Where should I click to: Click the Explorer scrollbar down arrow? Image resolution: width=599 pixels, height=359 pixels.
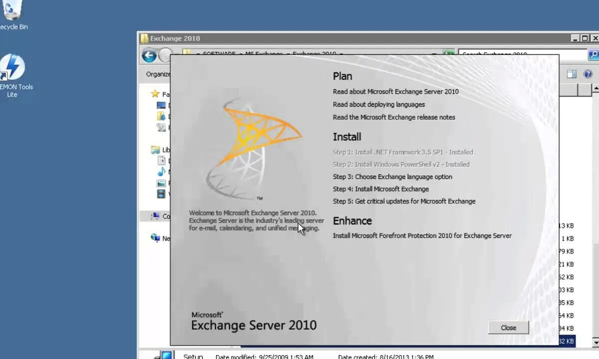coord(596,342)
